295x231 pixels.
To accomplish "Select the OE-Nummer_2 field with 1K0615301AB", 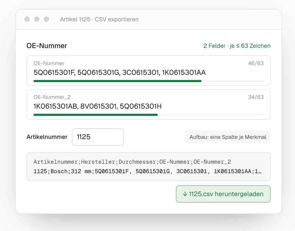I will [148, 104].
